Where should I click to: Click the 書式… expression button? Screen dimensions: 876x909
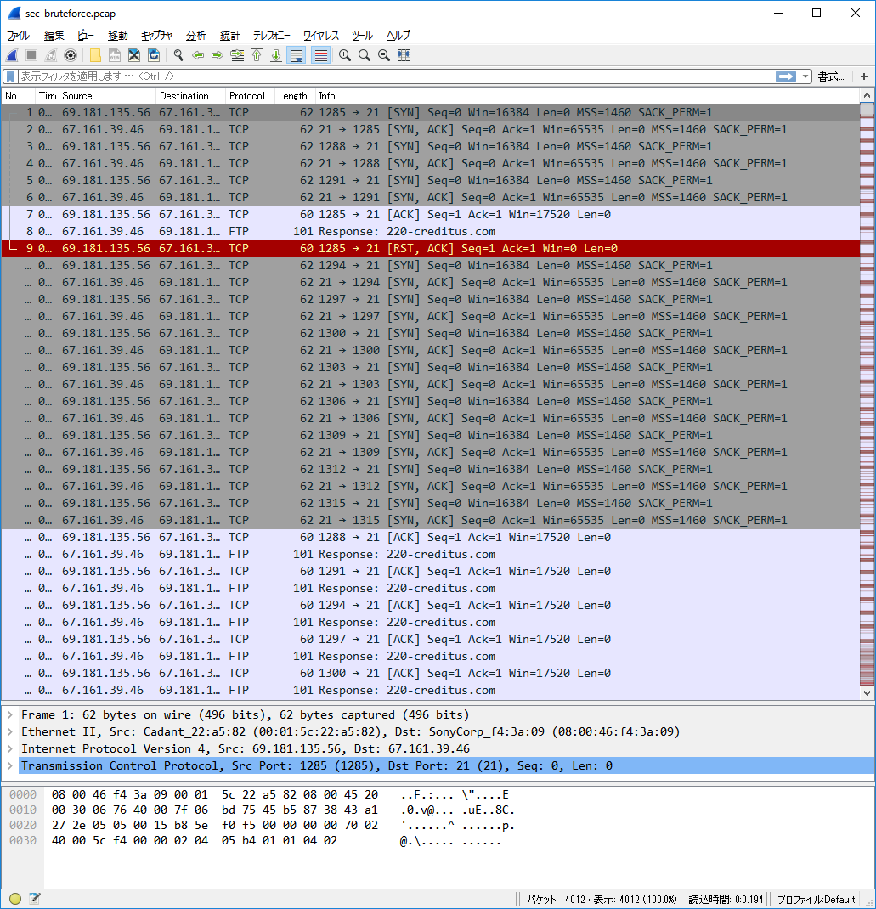click(831, 76)
